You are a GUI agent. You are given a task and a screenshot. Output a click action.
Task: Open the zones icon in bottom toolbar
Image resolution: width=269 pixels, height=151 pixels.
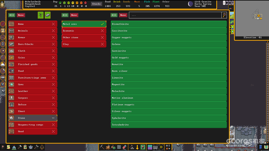pos(150,147)
